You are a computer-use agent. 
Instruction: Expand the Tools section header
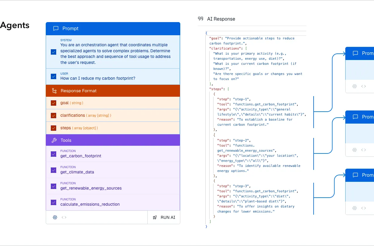click(113, 140)
